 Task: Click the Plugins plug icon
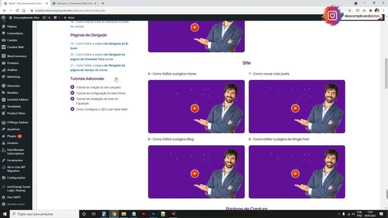(4, 136)
